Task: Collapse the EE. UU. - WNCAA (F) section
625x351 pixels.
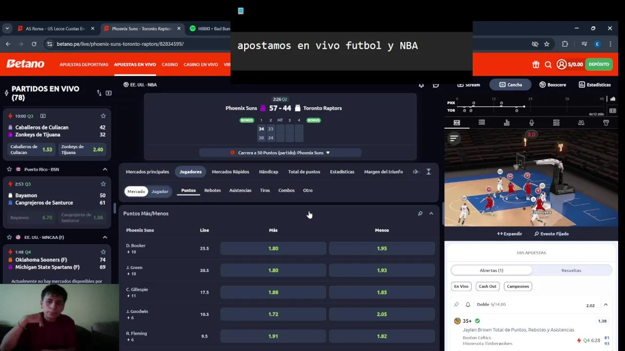Action: coord(105,237)
